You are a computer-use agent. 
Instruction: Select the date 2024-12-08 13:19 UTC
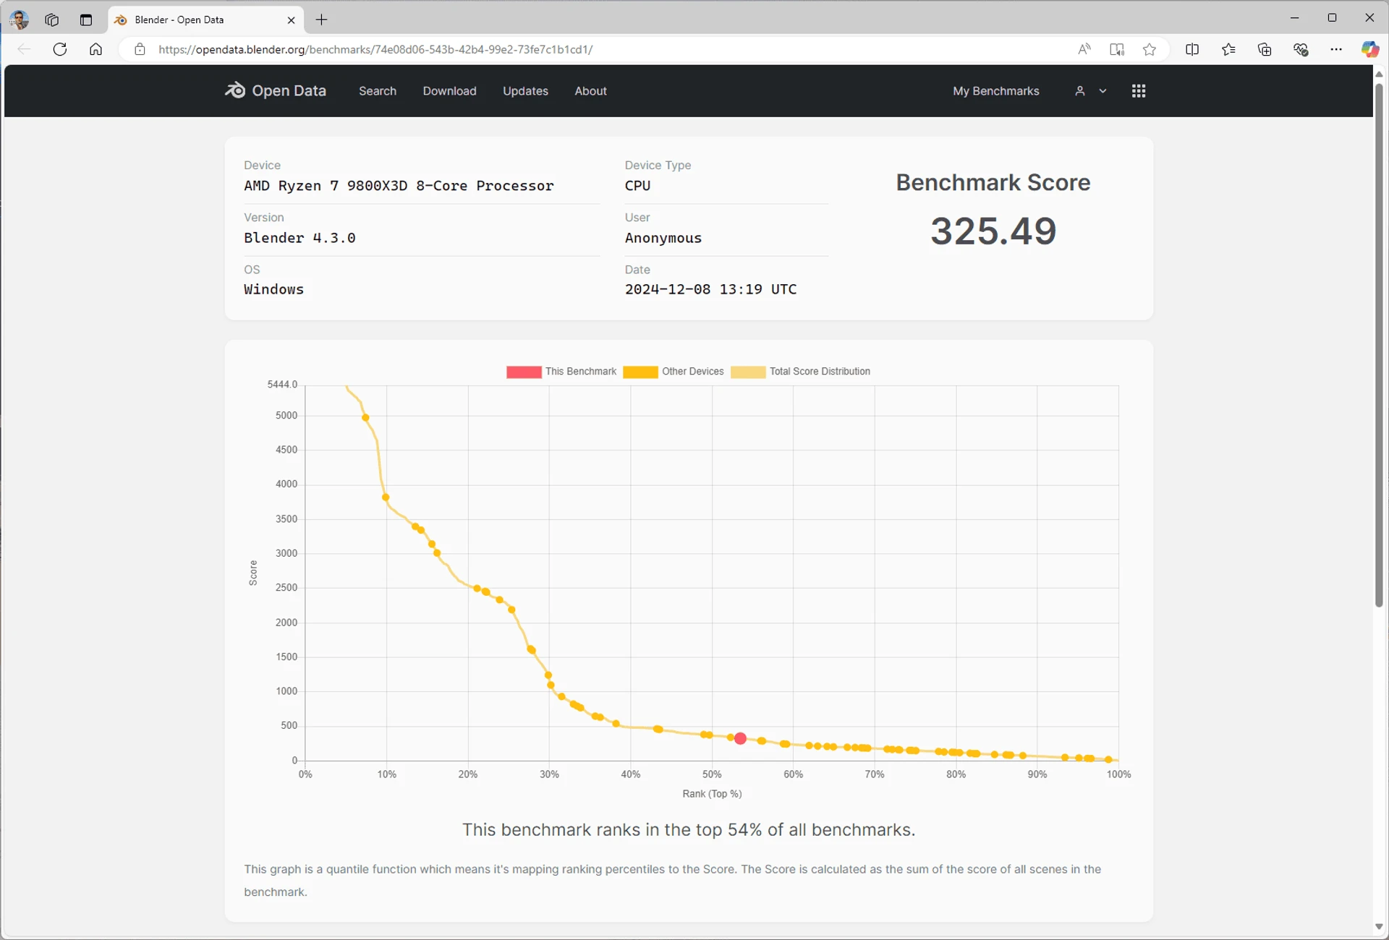click(x=710, y=289)
